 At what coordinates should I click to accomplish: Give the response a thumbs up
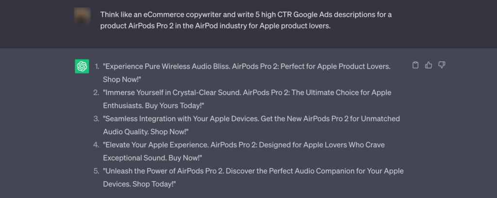[x=429, y=65]
